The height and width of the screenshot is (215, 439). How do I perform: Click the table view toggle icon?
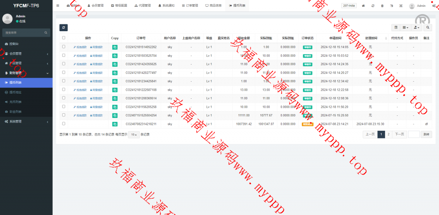(396, 27)
